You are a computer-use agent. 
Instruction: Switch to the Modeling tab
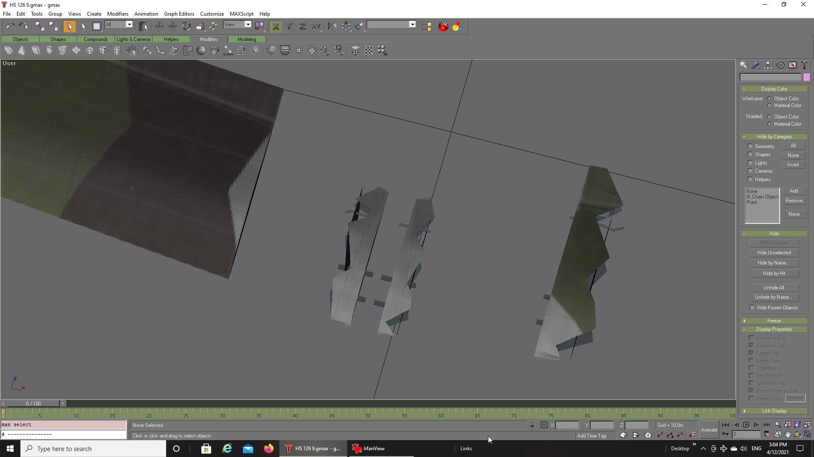pos(247,39)
